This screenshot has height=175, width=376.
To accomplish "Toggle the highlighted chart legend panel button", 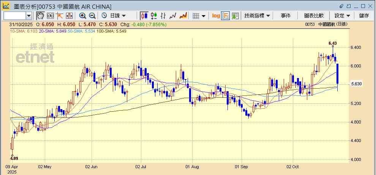I will click(x=226, y=16).
